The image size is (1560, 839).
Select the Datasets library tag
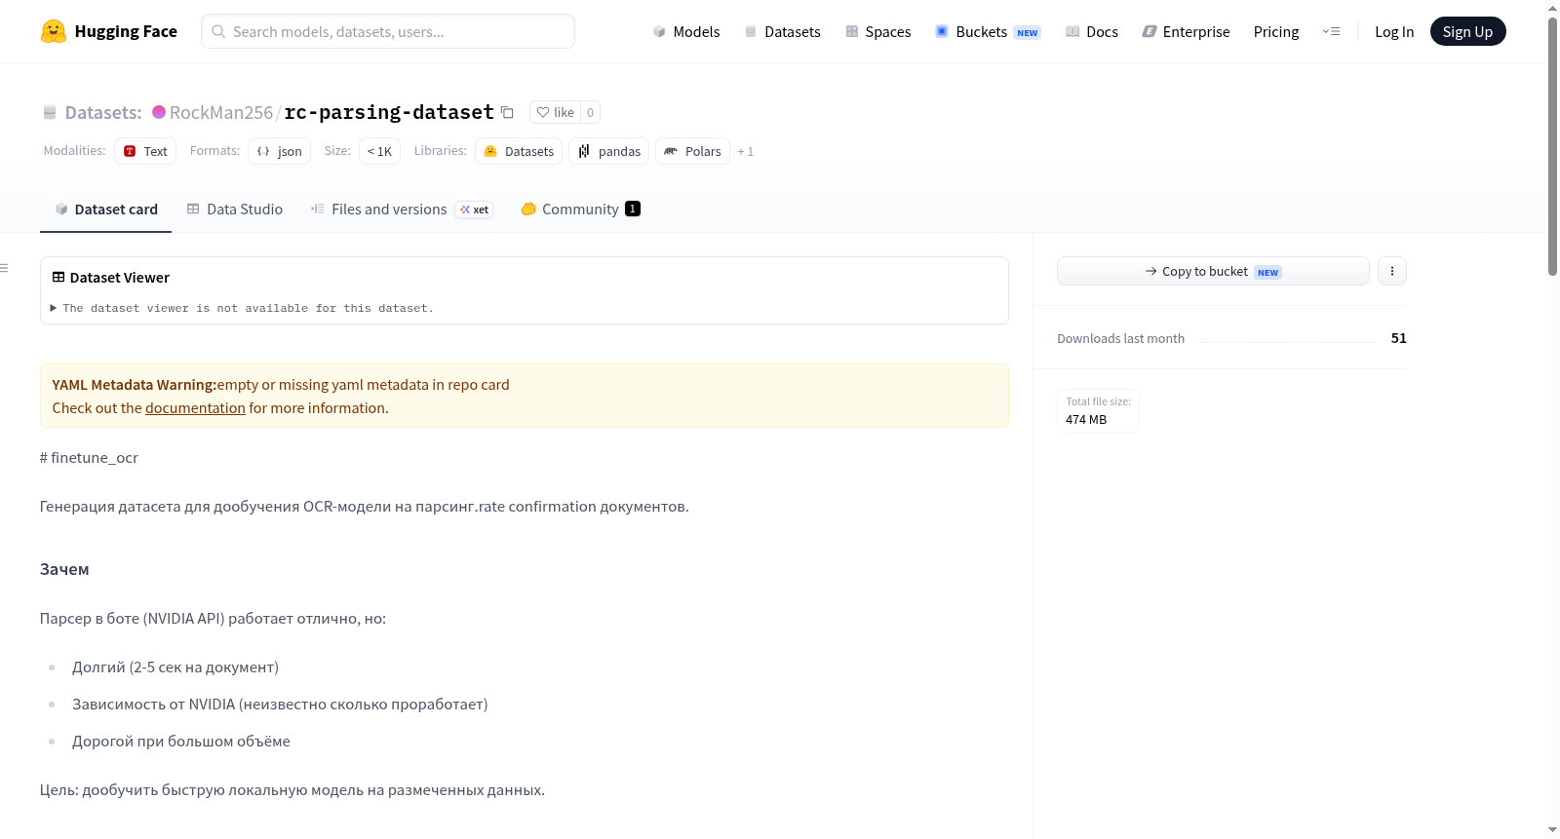519,151
